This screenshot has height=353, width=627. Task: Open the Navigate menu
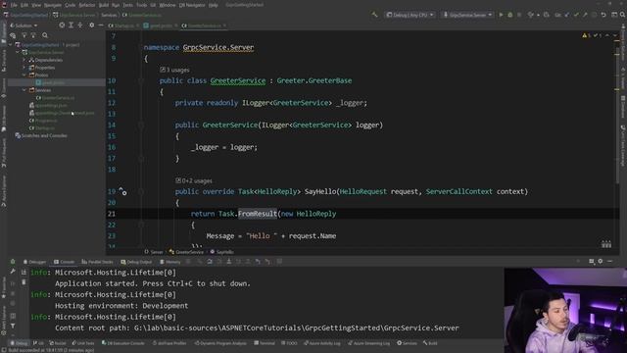(52, 5)
